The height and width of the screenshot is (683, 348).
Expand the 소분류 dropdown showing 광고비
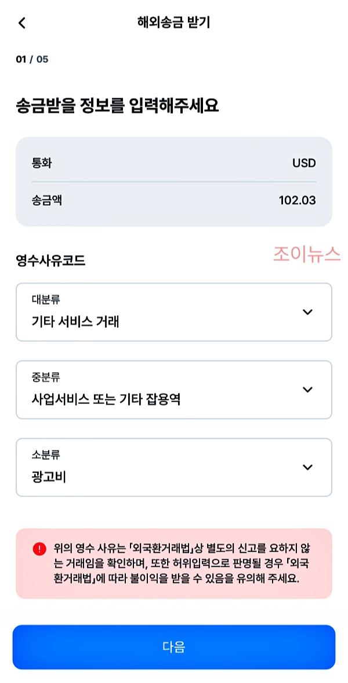pos(173,467)
